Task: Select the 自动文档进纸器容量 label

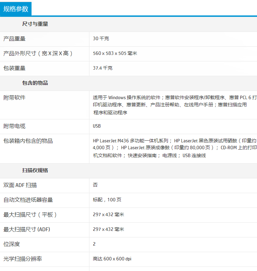Action: click(x=28, y=200)
